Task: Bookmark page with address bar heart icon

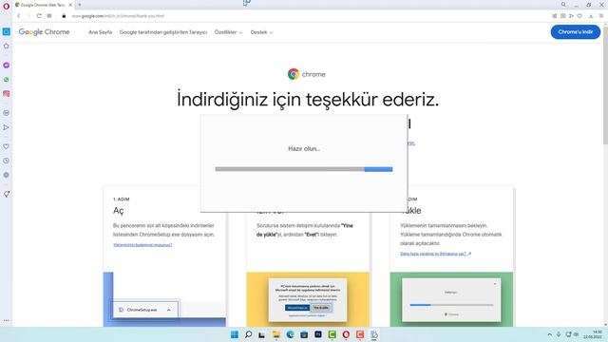Action: (x=579, y=16)
